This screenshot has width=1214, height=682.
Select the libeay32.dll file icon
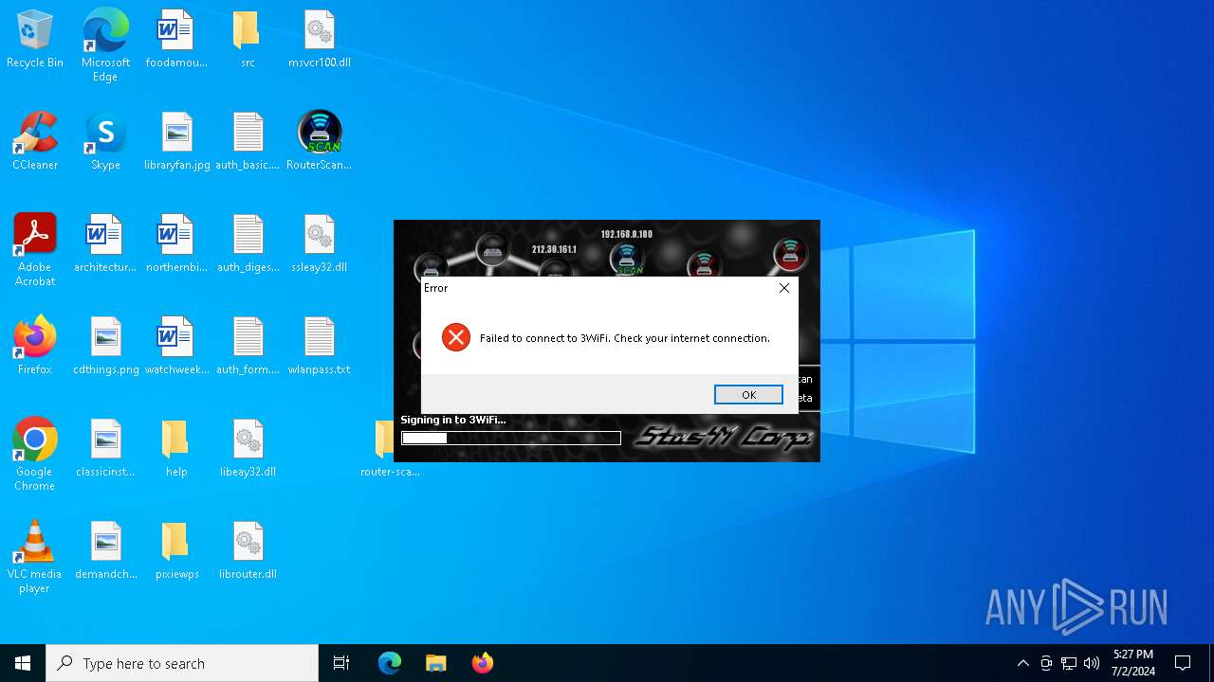point(248,448)
